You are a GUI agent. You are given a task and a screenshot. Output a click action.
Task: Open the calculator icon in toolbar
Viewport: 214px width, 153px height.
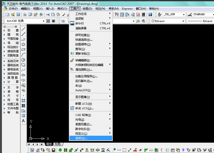point(144,15)
